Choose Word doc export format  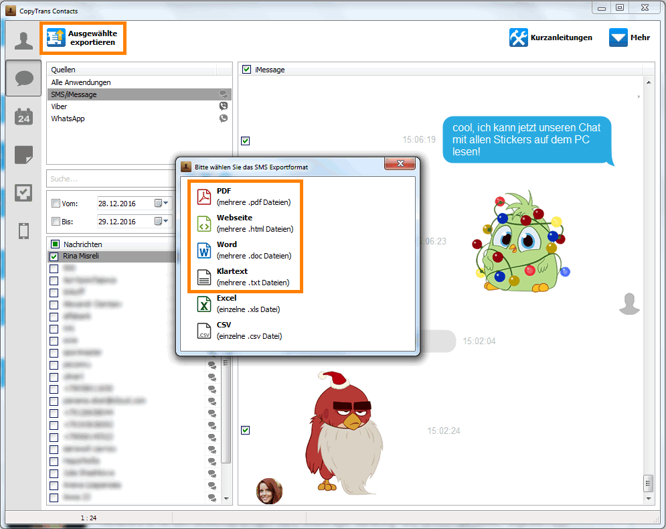pos(245,250)
